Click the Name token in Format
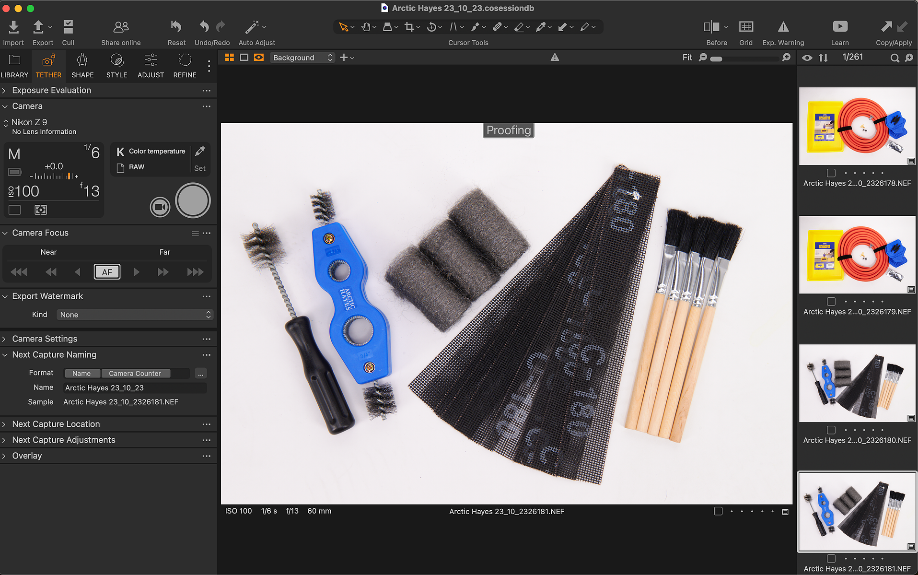The height and width of the screenshot is (575, 918). (81, 374)
